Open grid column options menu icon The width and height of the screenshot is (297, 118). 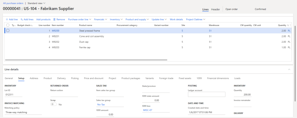click(x=290, y=25)
